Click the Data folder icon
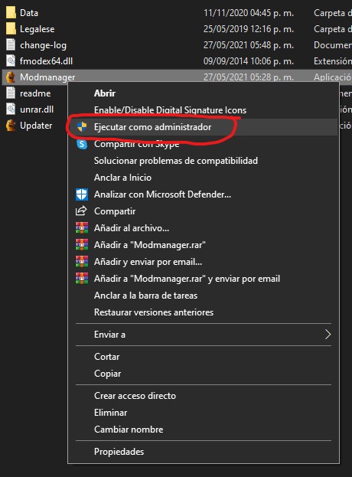Screen dimensions: 352x477 [x=11, y=13]
